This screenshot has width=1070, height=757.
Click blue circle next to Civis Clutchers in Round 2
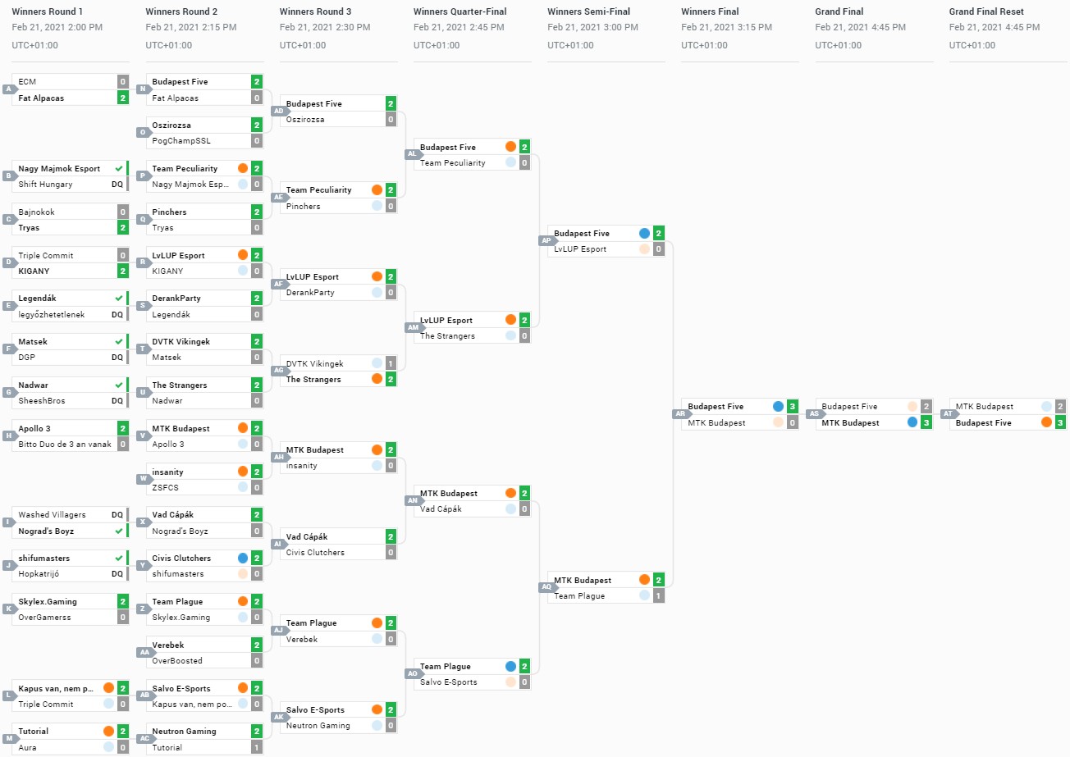pos(243,558)
